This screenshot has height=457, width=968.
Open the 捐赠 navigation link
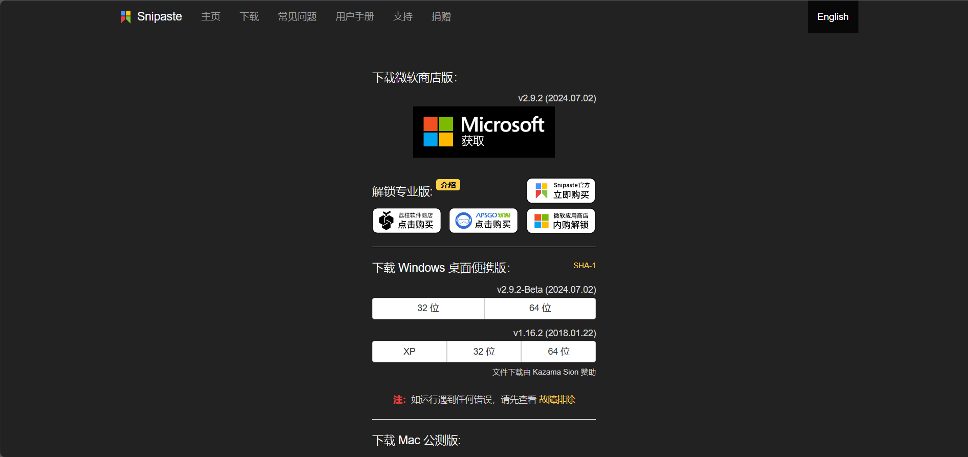coord(441,17)
